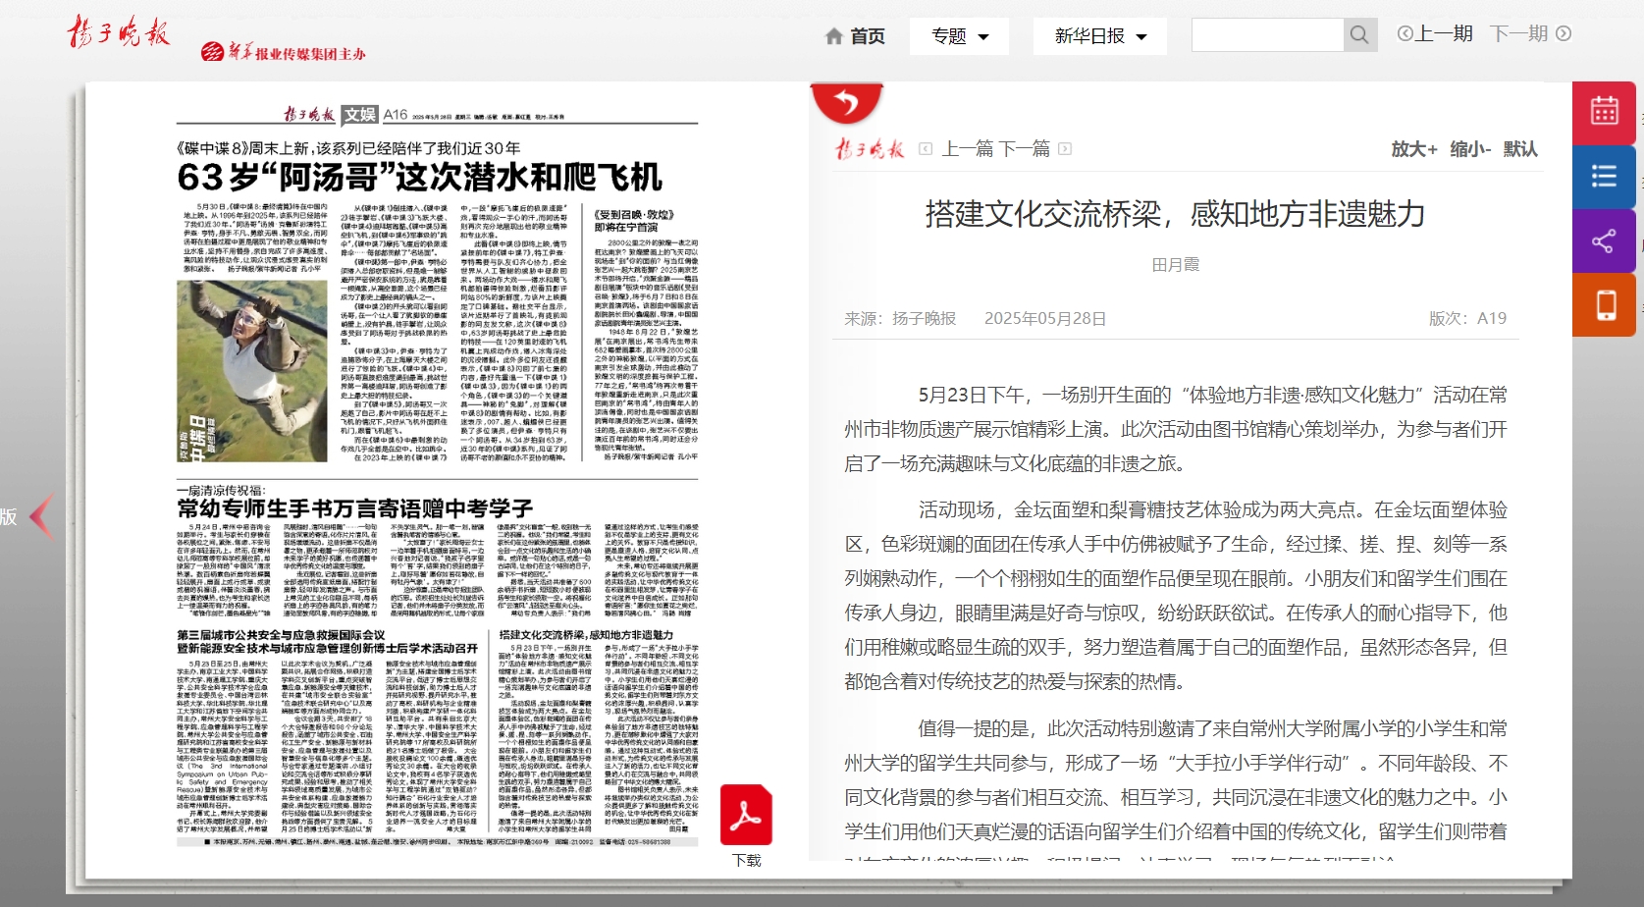Viewport: 1644px width, 907px height.
Task: Open the 阿汤哥 headline article on page
Action: click(419, 178)
